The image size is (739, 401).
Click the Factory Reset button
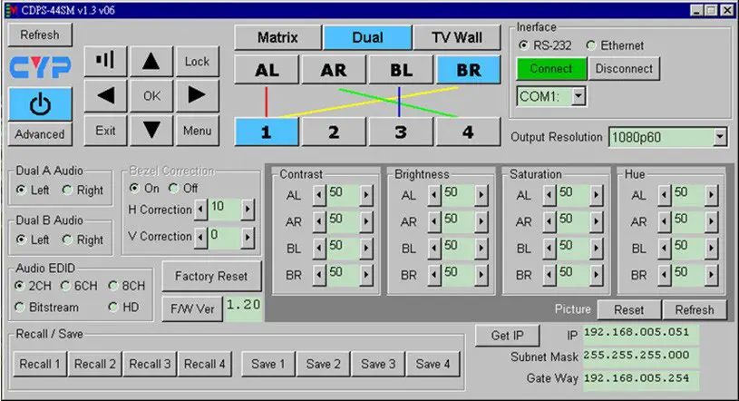(x=211, y=276)
